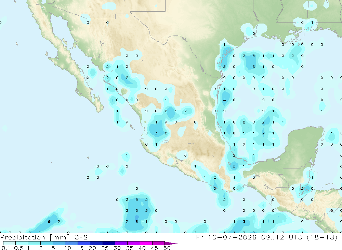Click the '[mm]' unit label
Image resolution: width=342 pixels, height=250 pixels.
[x=60, y=237]
